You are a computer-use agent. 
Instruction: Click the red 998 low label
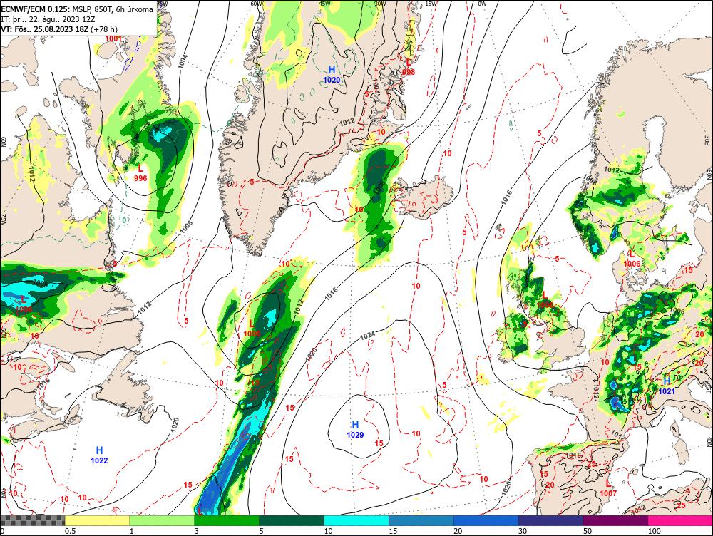coord(409,72)
